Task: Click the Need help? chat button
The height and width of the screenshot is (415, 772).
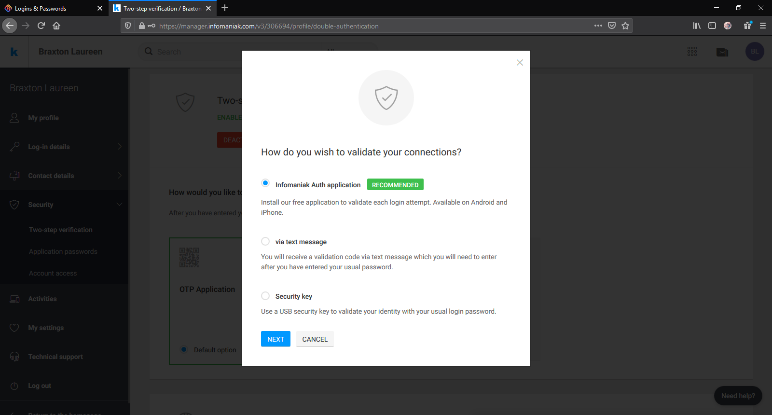Action: point(738,396)
